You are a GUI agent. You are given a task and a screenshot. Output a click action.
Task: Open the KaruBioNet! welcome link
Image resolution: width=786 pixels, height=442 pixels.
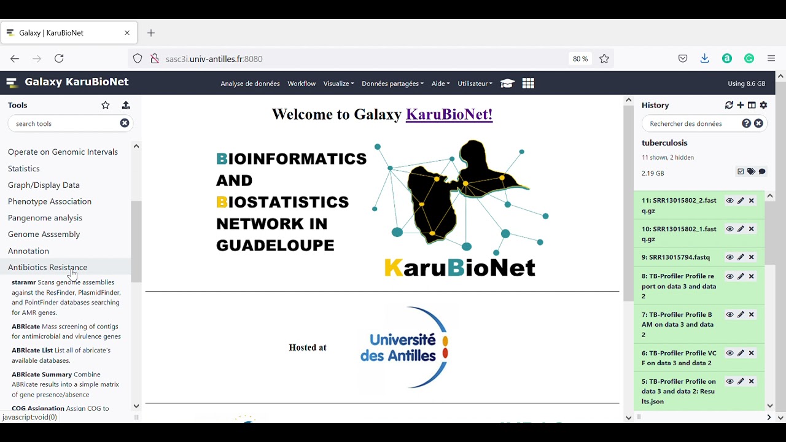point(449,114)
